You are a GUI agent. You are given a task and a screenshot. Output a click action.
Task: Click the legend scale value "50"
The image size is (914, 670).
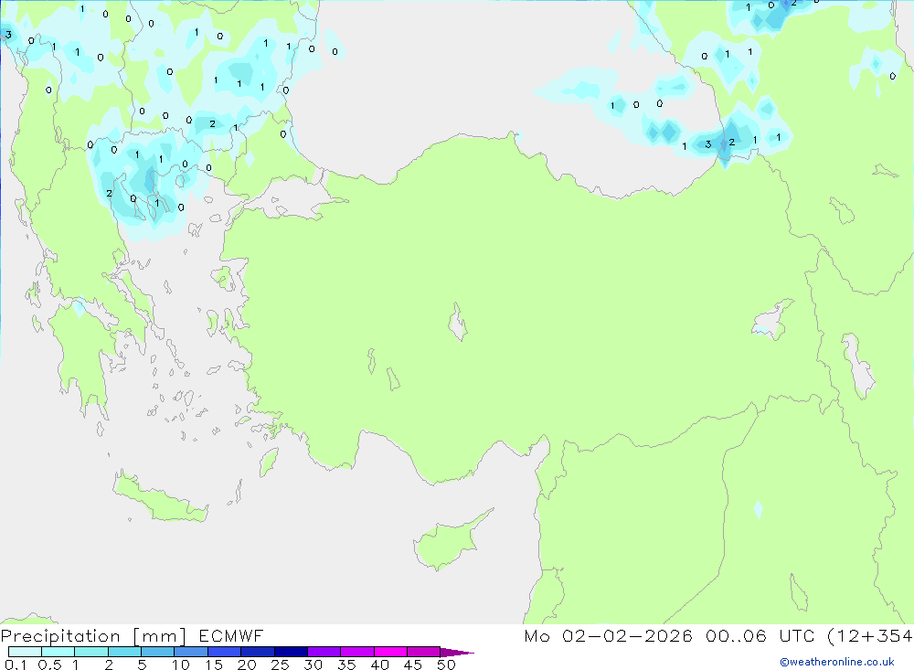[x=446, y=665]
